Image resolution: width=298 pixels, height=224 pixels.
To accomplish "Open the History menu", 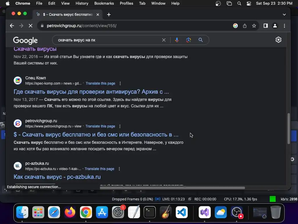I will coord(82,3).
